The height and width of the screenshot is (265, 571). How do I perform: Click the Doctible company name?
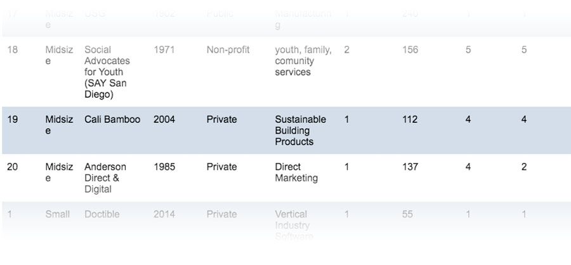coord(102,214)
